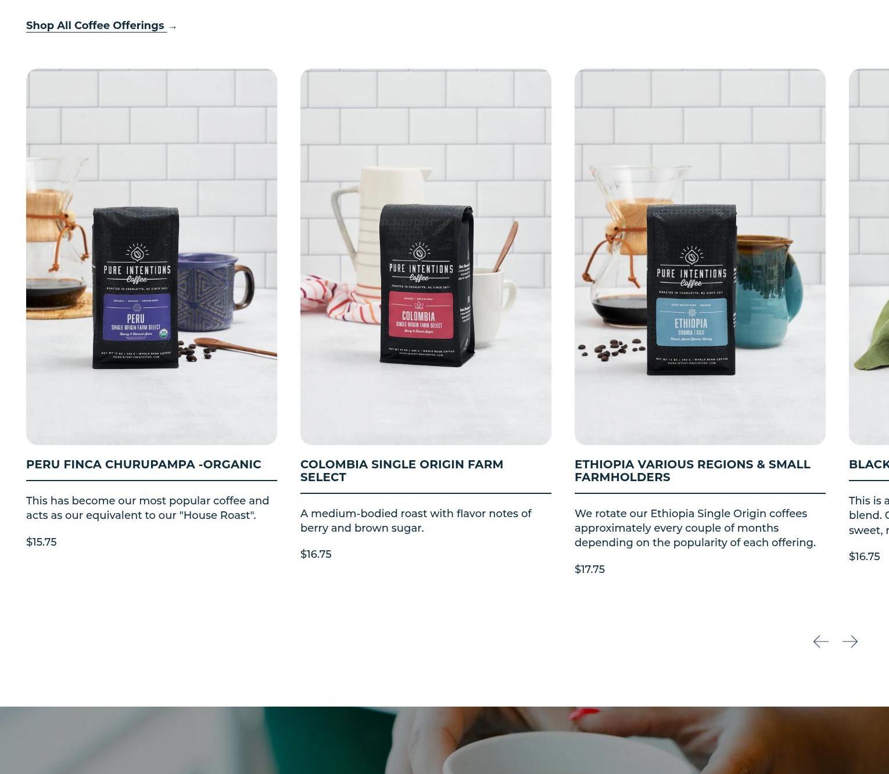Image resolution: width=889 pixels, height=774 pixels.
Task: Open Peru Finca Churupampa -Organic title
Action: click(x=144, y=464)
